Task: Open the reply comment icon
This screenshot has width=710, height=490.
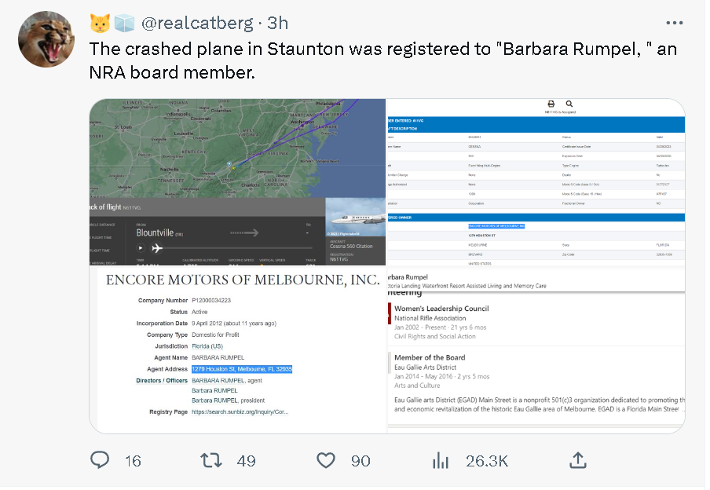Action: pos(100,459)
